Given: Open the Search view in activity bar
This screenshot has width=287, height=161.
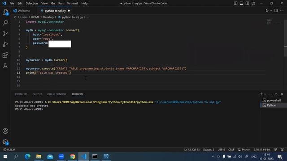Looking at the screenshot, I should pyautogui.click(x=5, y=23).
